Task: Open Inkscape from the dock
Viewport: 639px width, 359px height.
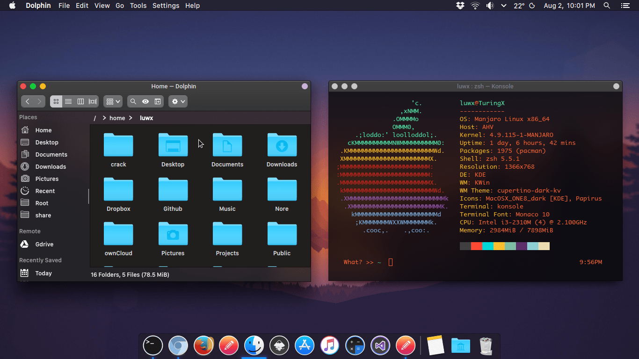Action: (279, 345)
